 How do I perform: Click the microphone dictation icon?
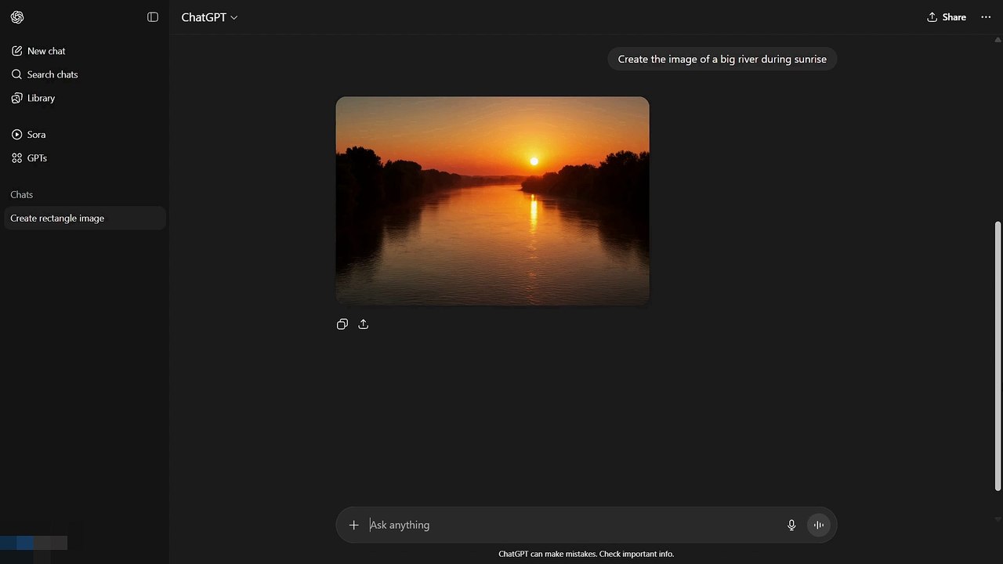791,525
